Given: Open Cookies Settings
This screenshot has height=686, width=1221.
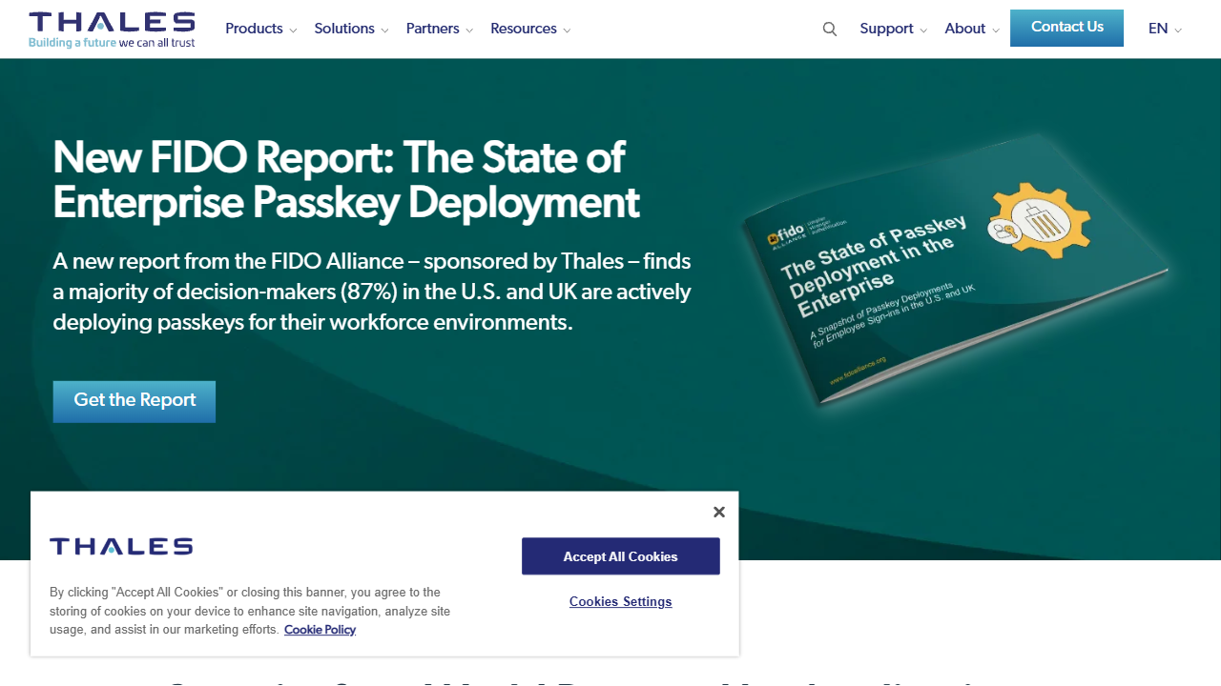Looking at the screenshot, I should click(621, 601).
